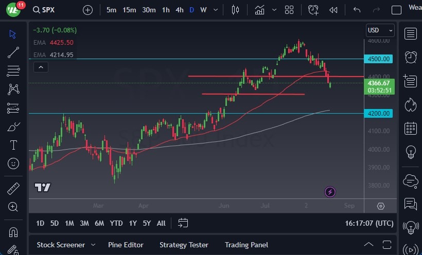Switch to Strategy Tester tab
Image resolution: width=422 pixels, height=255 pixels.
click(x=184, y=245)
